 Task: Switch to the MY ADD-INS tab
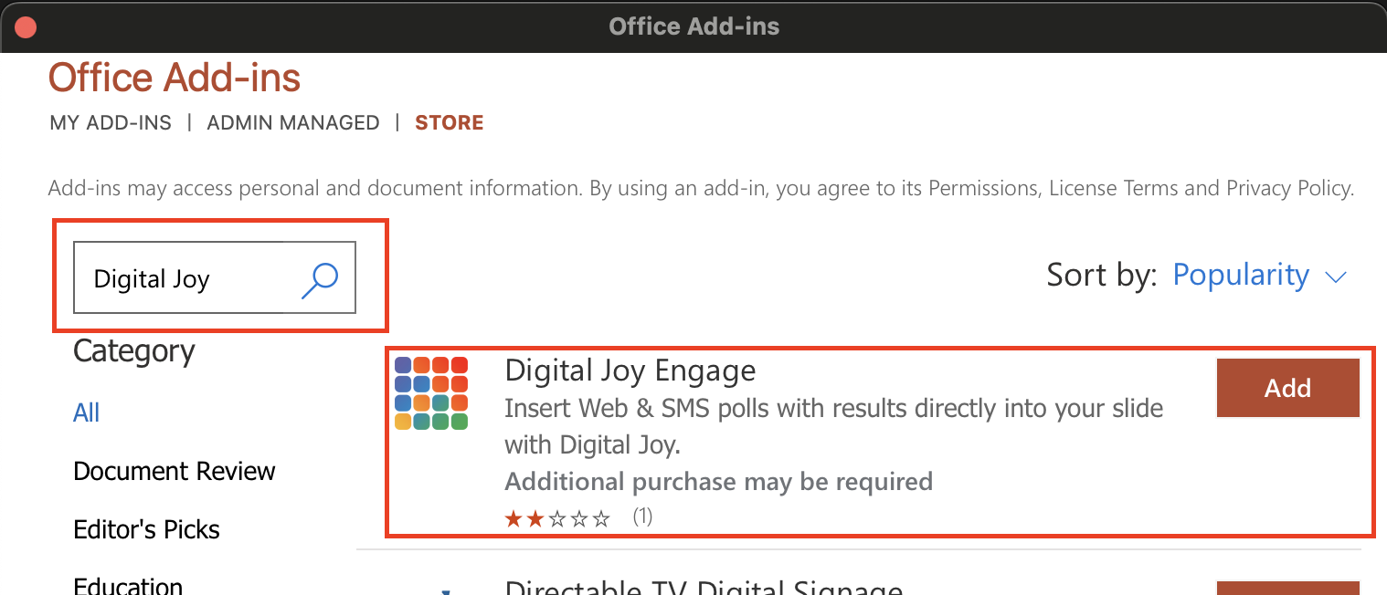coord(111,122)
